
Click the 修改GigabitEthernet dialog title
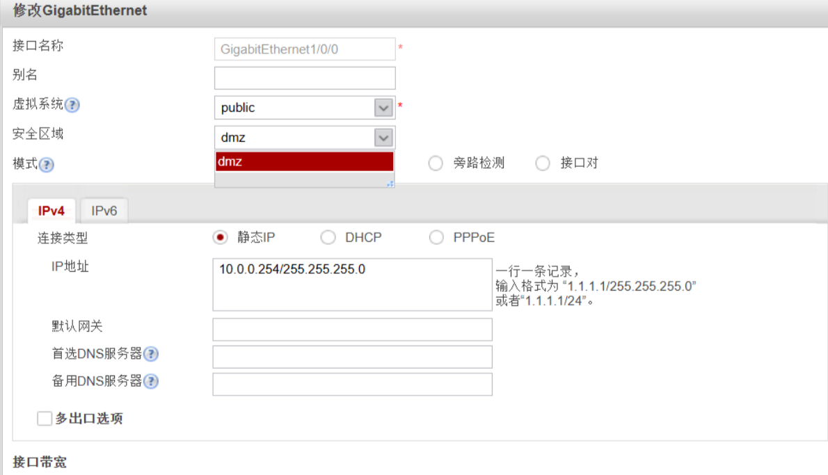click(80, 10)
